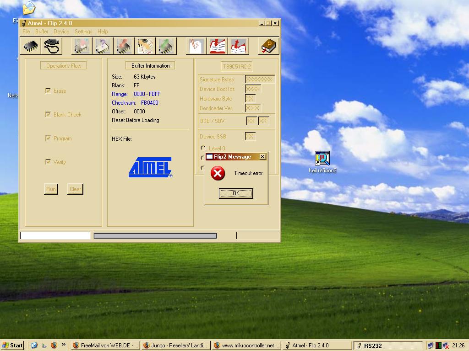This screenshot has width=469, height=351.
Task: Open the Settings menu
Action: point(83,32)
